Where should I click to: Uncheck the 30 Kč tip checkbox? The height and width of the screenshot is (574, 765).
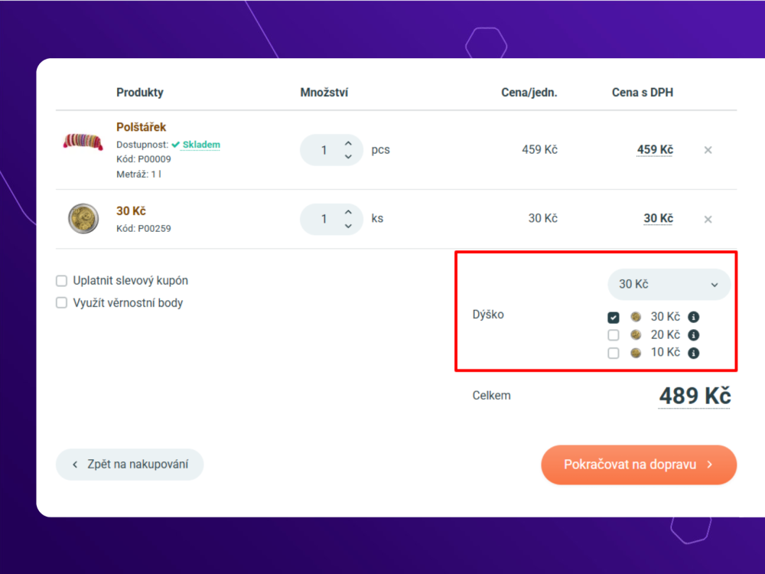coord(614,318)
